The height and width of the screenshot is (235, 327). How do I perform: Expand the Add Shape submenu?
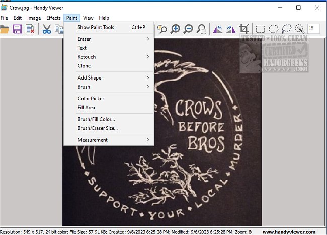click(89, 78)
